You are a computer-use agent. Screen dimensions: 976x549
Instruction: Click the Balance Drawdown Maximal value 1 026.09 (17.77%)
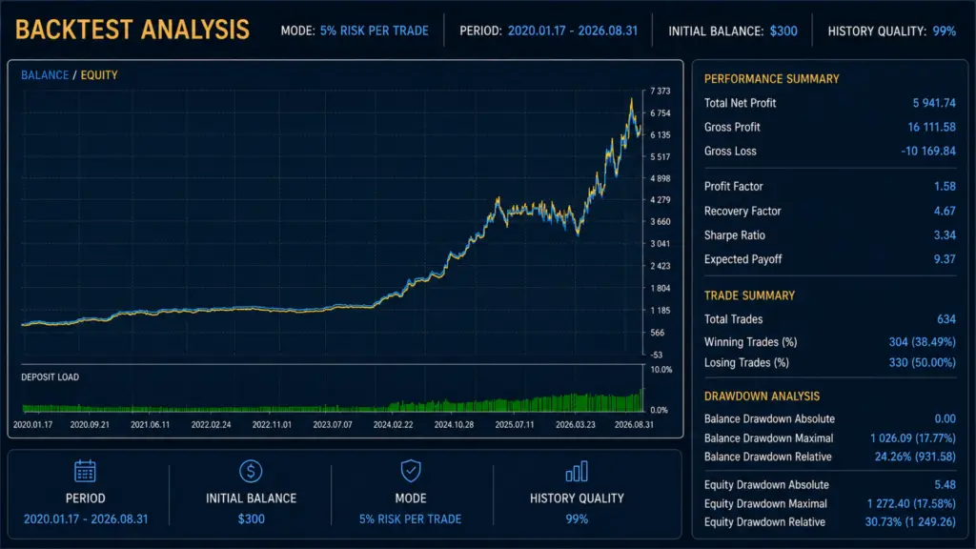tap(913, 438)
